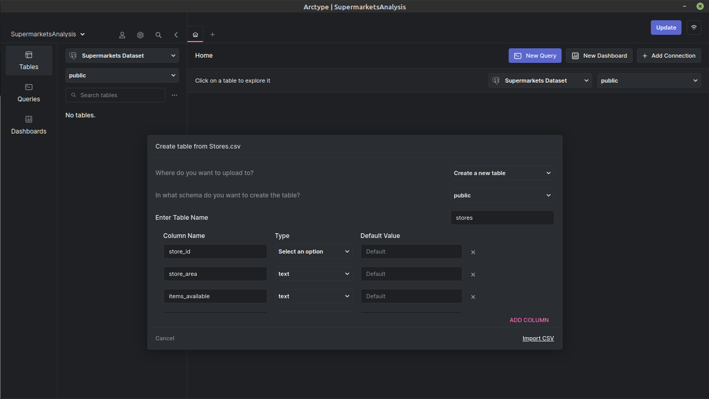Screen dimensions: 709x399
Task: Open workspace settings via the gear icon
Action: tap(140, 35)
